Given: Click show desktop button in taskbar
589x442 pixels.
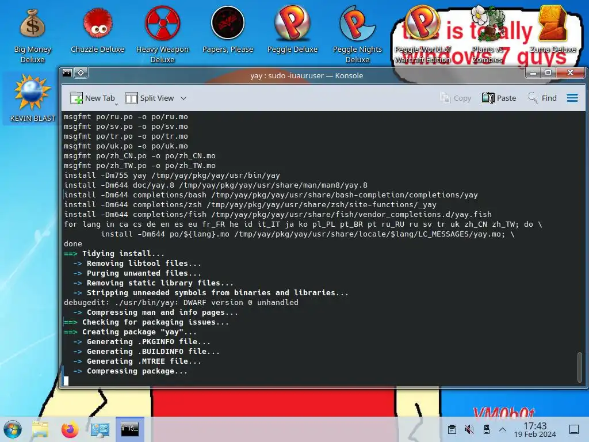Looking at the screenshot, I should pyautogui.click(x=573, y=429).
